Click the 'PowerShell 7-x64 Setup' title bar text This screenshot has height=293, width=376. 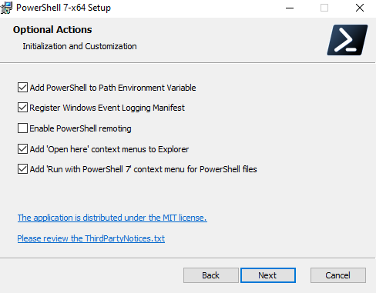coord(63,8)
